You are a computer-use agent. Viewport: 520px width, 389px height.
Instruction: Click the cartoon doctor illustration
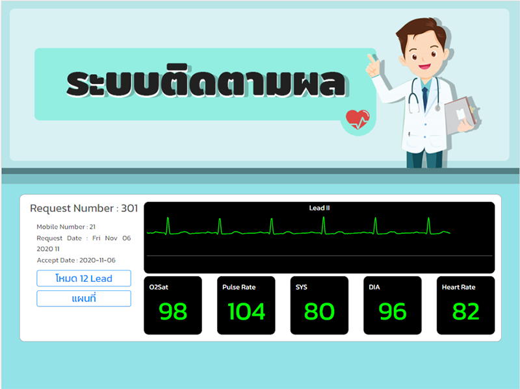coord(424,93)
